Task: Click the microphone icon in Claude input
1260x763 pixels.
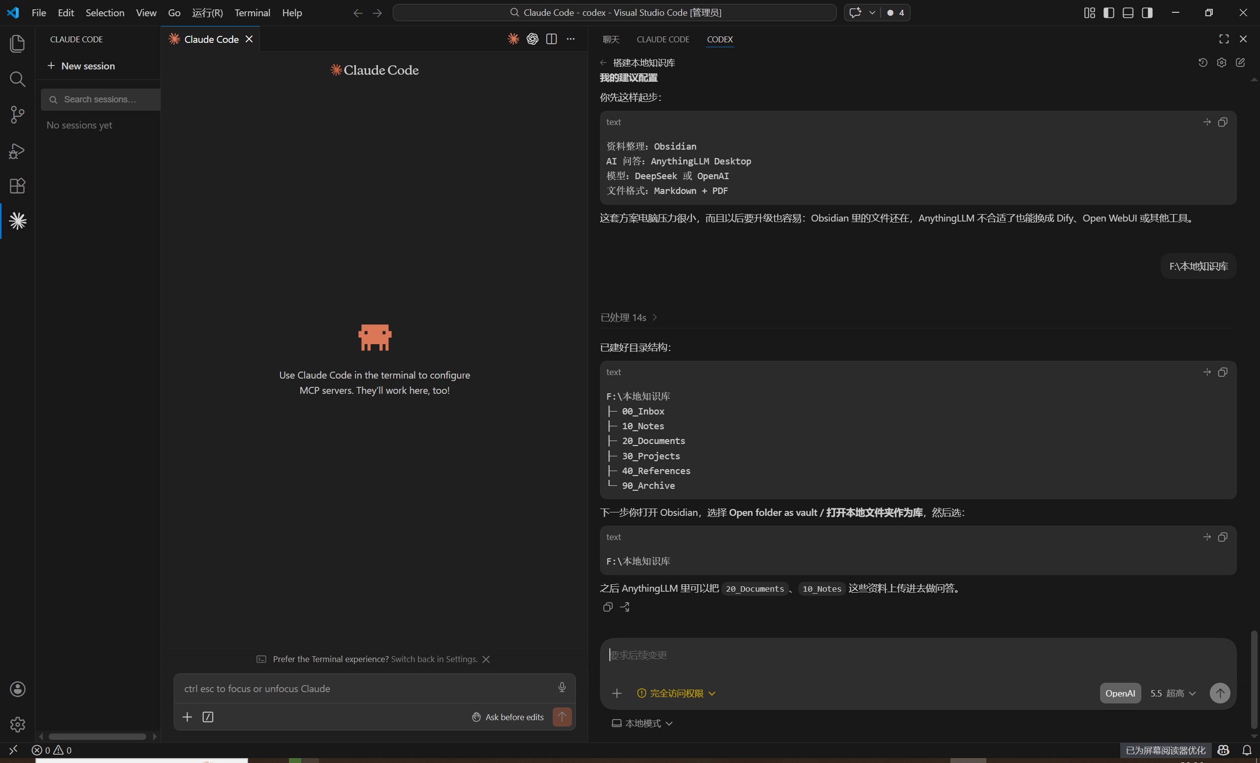Action: 562,687
